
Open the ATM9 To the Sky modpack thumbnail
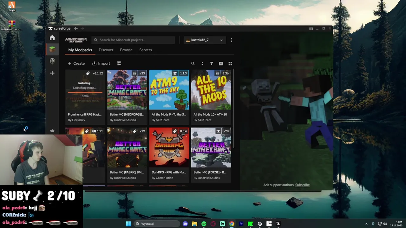tap(169, 90)
